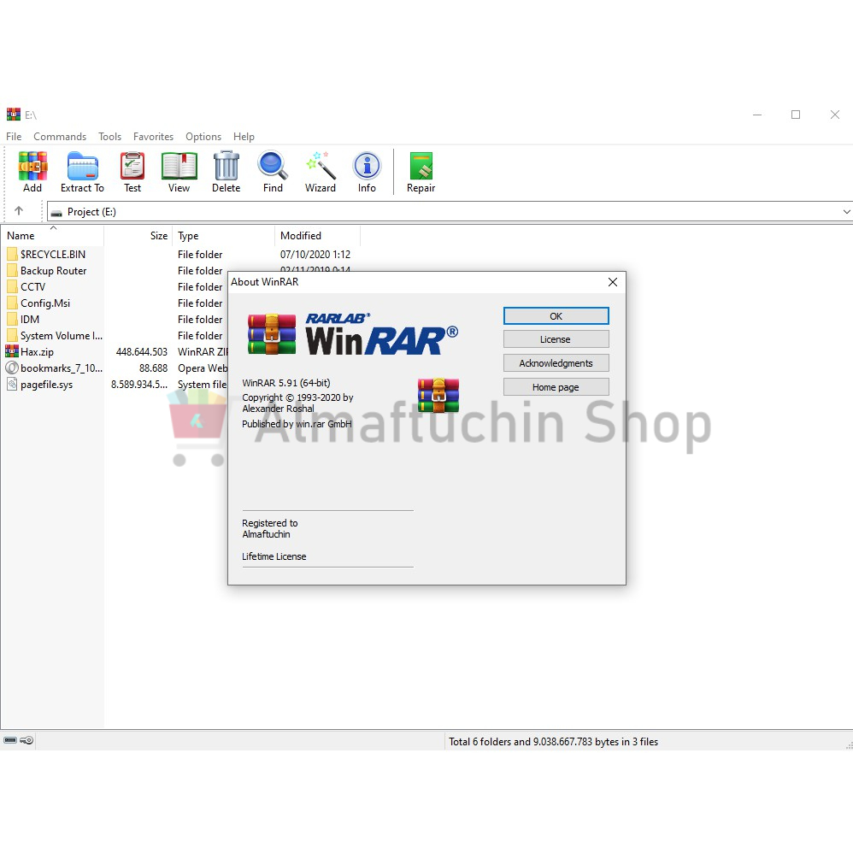This screenshot has width=853, height=853.
Task: Open the Options menu
Action: tap(203, 137)
